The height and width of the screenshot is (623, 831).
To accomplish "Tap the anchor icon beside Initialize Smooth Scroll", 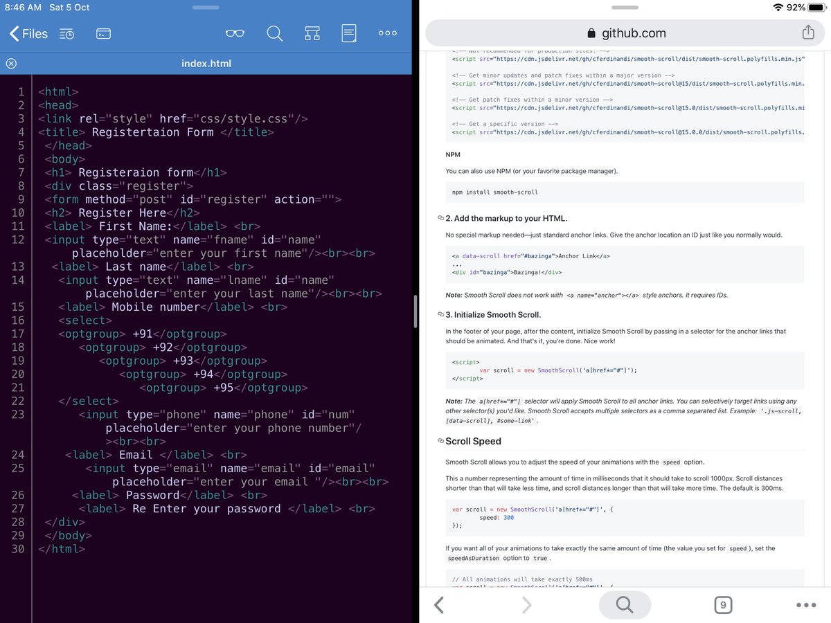I will click(x=440, y=314).
